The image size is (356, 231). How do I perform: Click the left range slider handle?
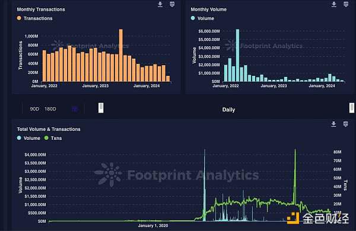(101, 108)
